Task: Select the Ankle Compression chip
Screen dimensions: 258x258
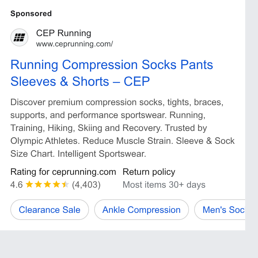Action: click(142, 210)
